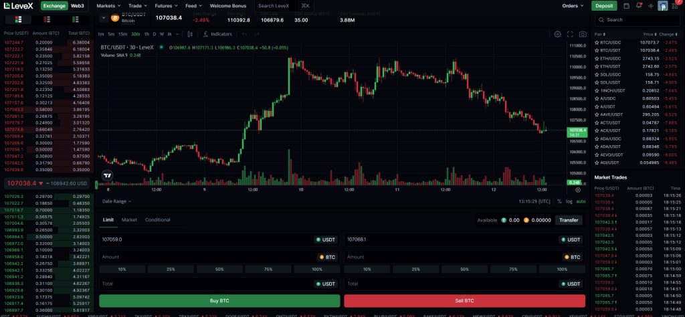Image resolution: width=685 pixels, height=317 pixels.
Task: Click the LeveX logo
Action: point(18,5)
